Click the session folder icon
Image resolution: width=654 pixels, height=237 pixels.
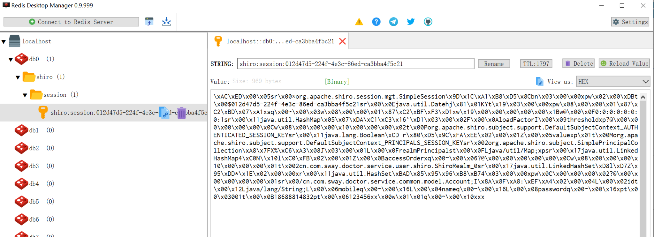click(x=36, y=95)
